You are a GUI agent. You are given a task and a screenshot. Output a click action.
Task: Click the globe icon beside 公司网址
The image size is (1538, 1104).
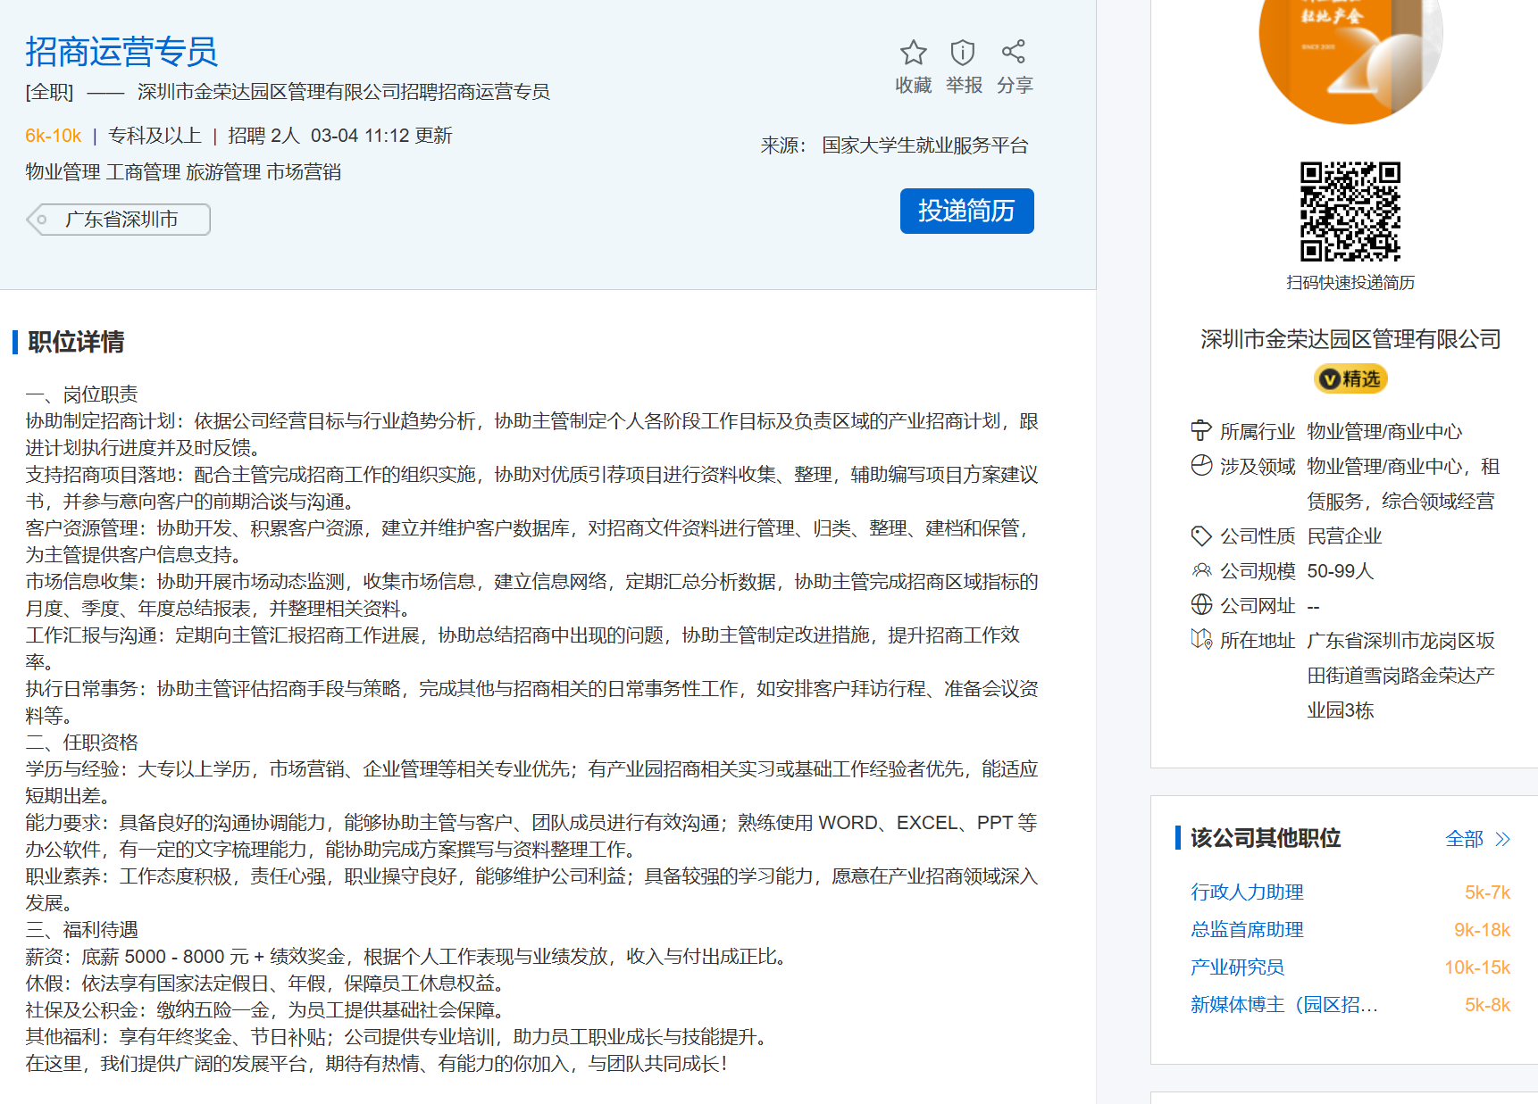(x=1201, y=605)
